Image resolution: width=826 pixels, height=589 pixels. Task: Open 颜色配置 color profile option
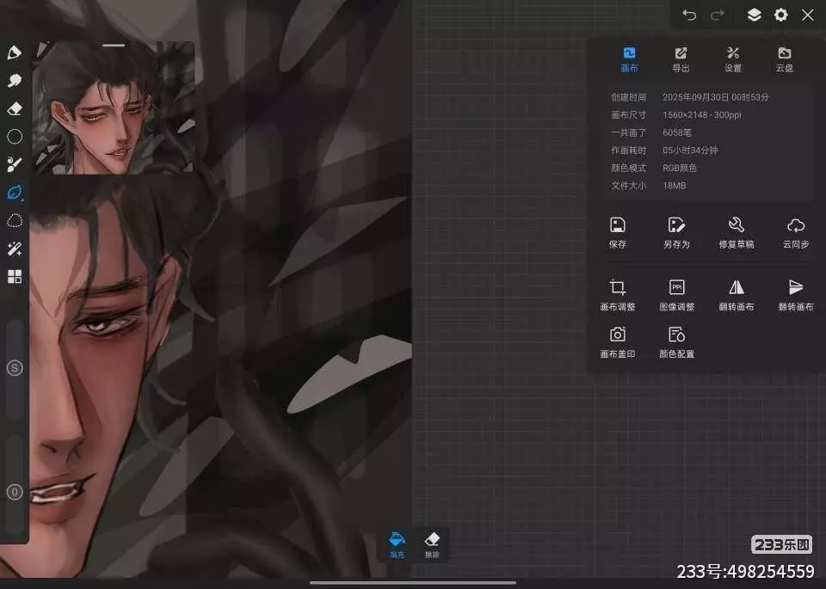point(676,342)
